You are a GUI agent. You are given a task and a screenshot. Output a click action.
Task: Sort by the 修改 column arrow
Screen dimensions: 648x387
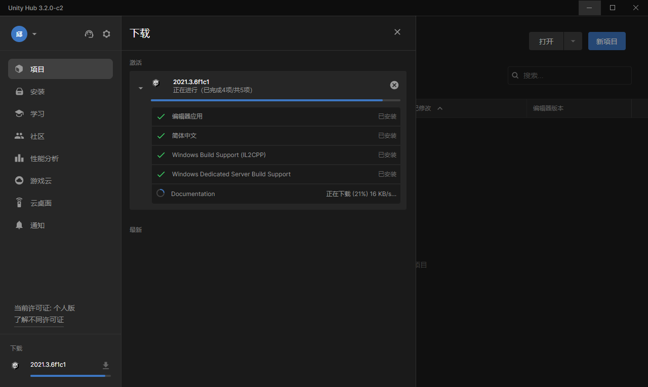click(x=440, y=108)
